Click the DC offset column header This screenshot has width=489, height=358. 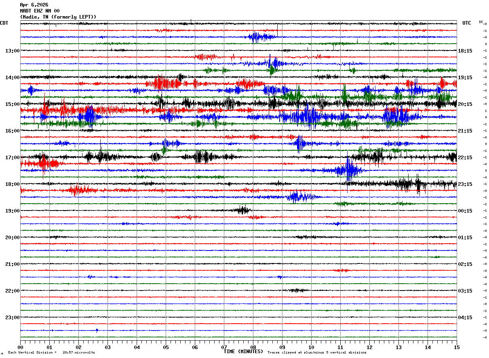[481, 22]
